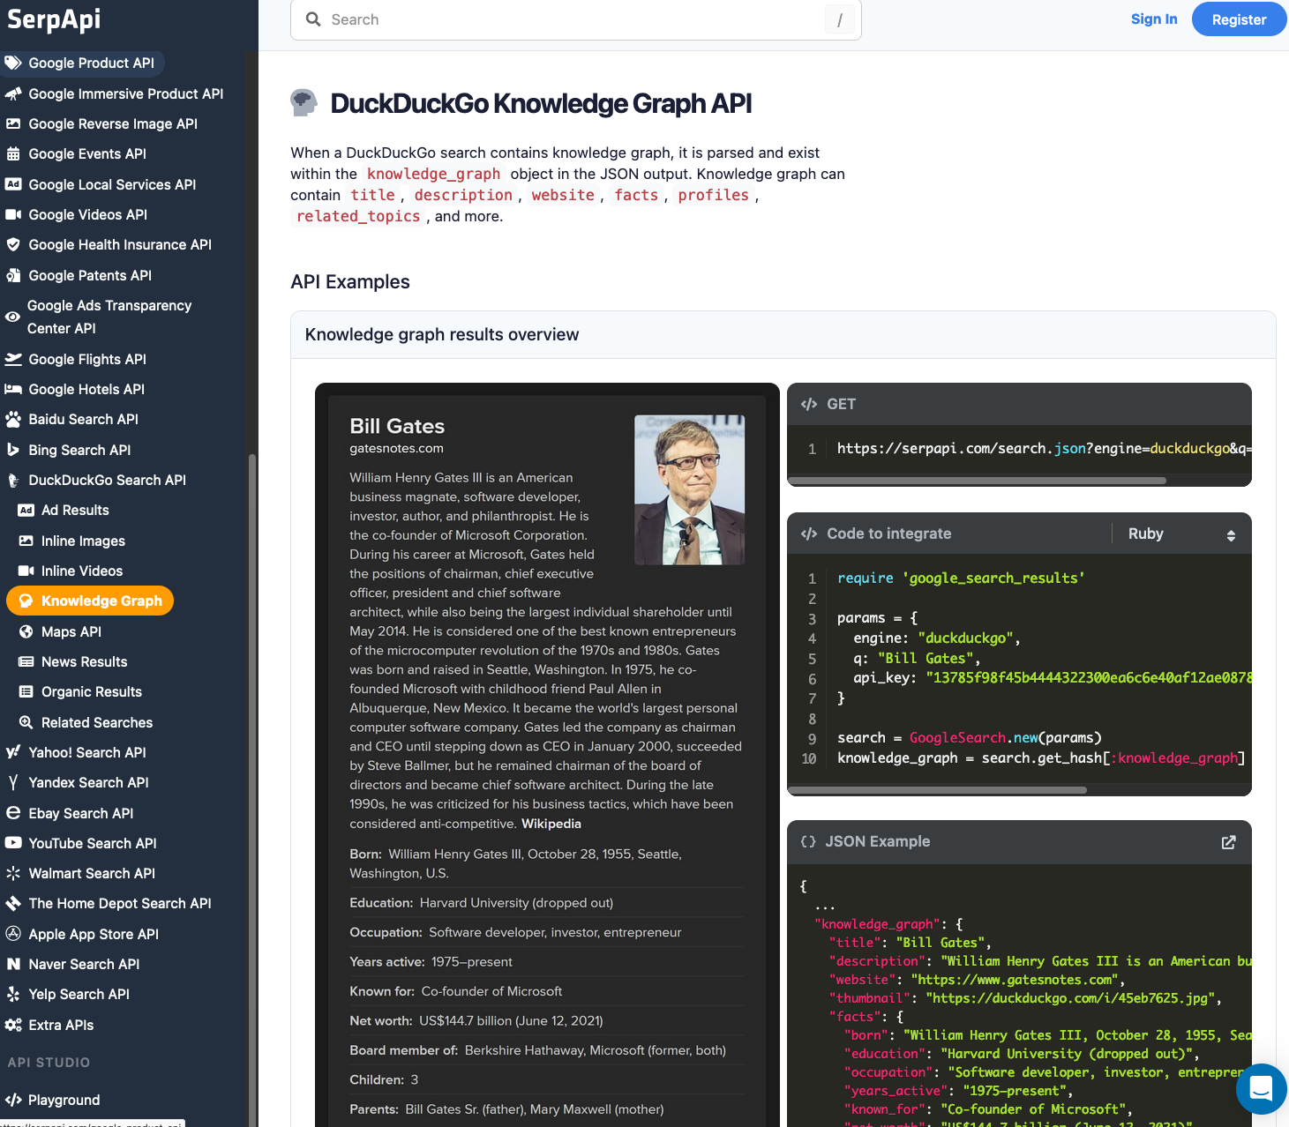
Task: Focus the Search input field
Action: (575, 19)
